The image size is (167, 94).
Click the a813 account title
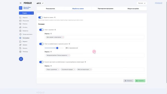(x=39, y=3)
